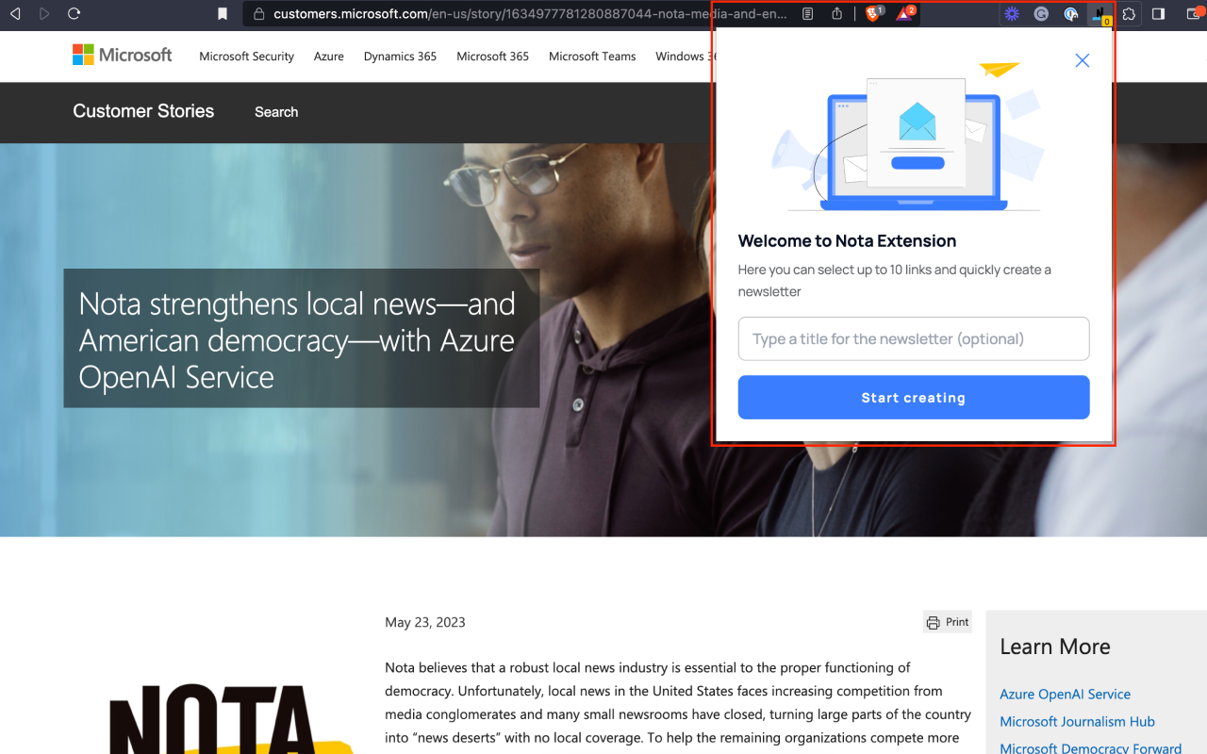Open the extensions puzzle-piece menu

point(1129,14)
